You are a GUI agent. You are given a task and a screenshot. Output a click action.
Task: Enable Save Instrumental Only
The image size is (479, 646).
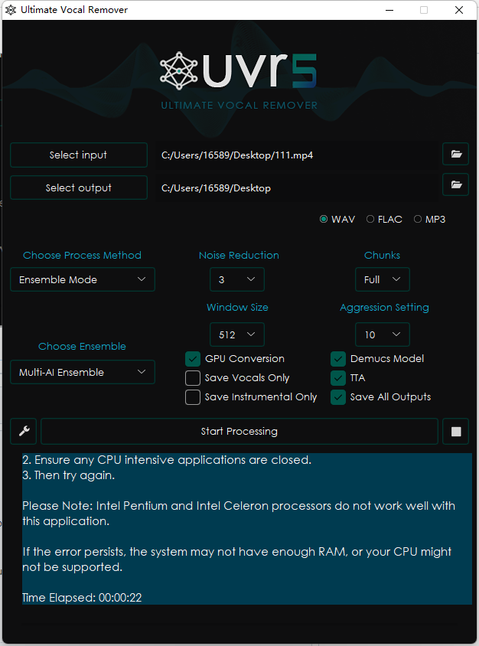point(193,397)
